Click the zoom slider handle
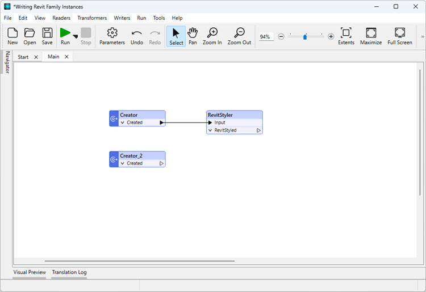 305,37
